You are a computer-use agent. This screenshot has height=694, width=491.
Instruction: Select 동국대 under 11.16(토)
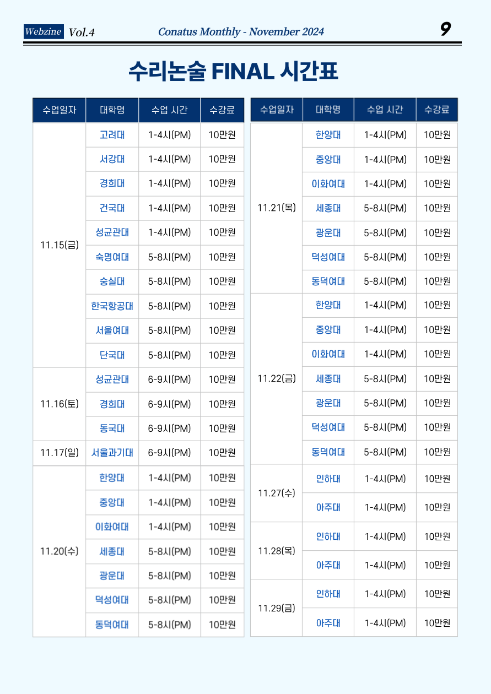click(x=112, y=428)
